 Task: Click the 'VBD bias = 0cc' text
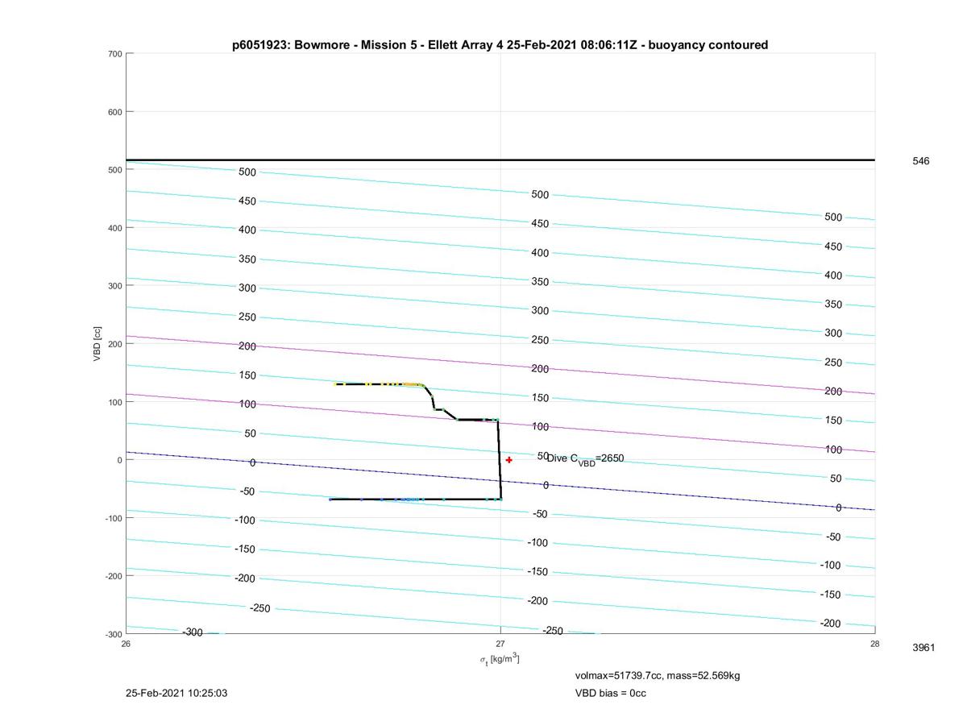610,693
